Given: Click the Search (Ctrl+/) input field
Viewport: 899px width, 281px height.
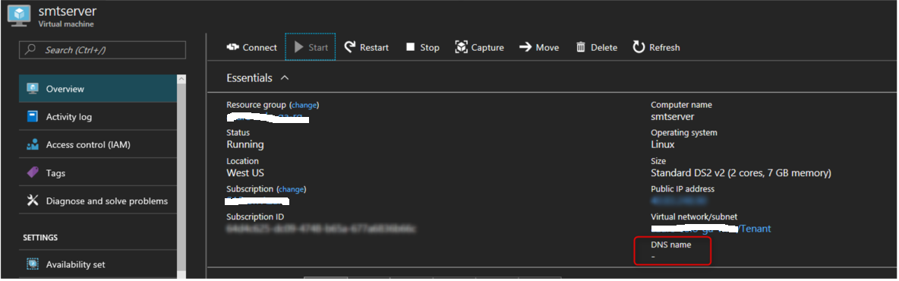Looking at the screenshot, I should click(x=103, y=50).
